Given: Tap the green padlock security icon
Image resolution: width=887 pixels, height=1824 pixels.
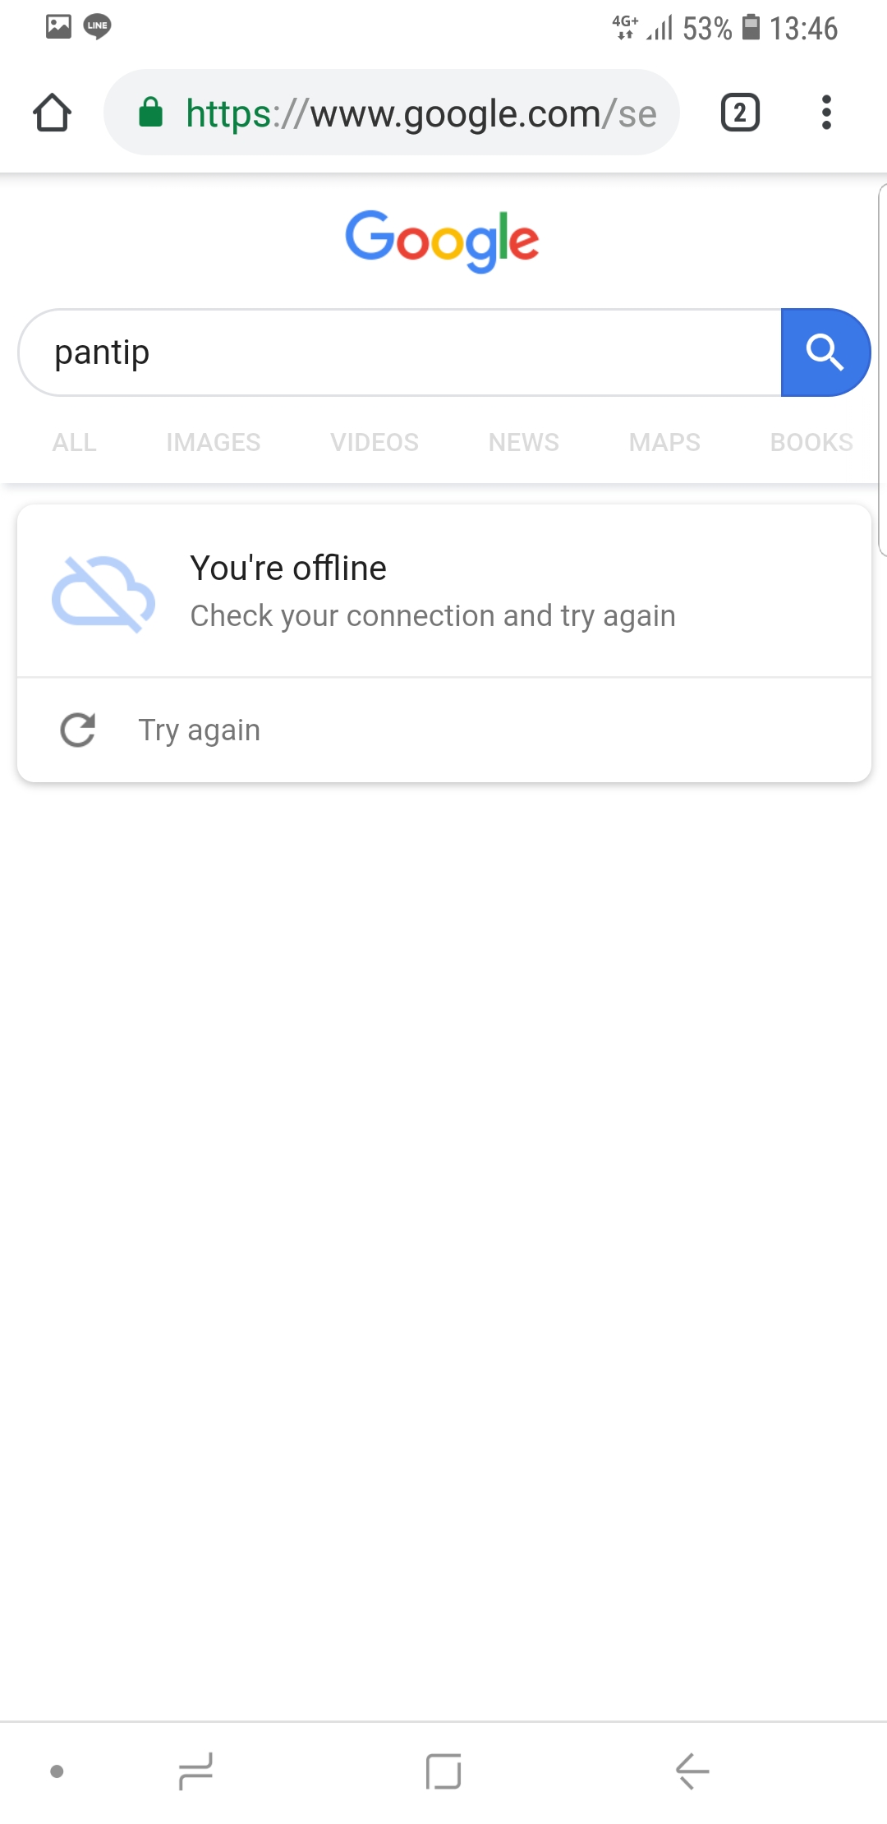Looking at the screenshot, I should click(150, 113).
